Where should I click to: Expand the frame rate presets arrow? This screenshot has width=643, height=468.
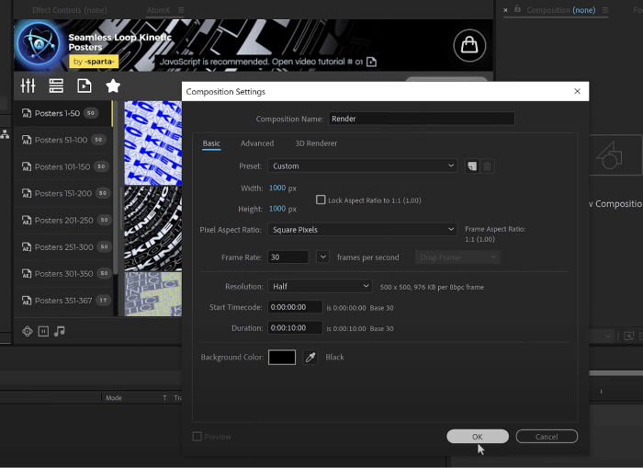tap(322, 257)
